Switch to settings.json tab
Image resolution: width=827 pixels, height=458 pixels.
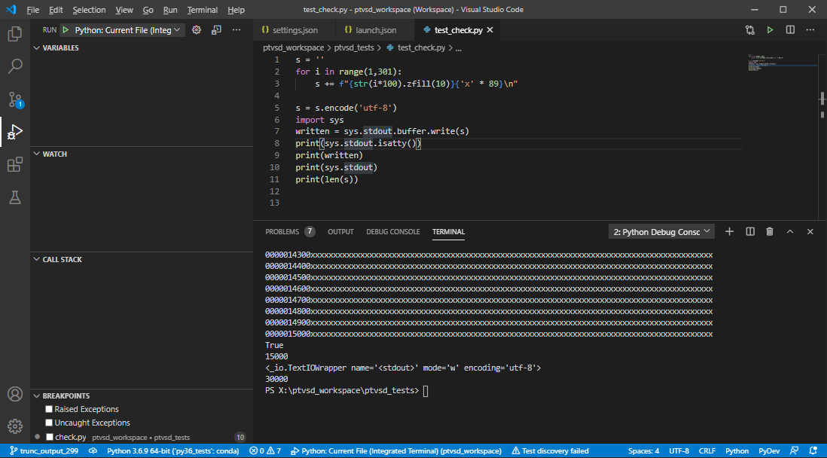(293, 30)
